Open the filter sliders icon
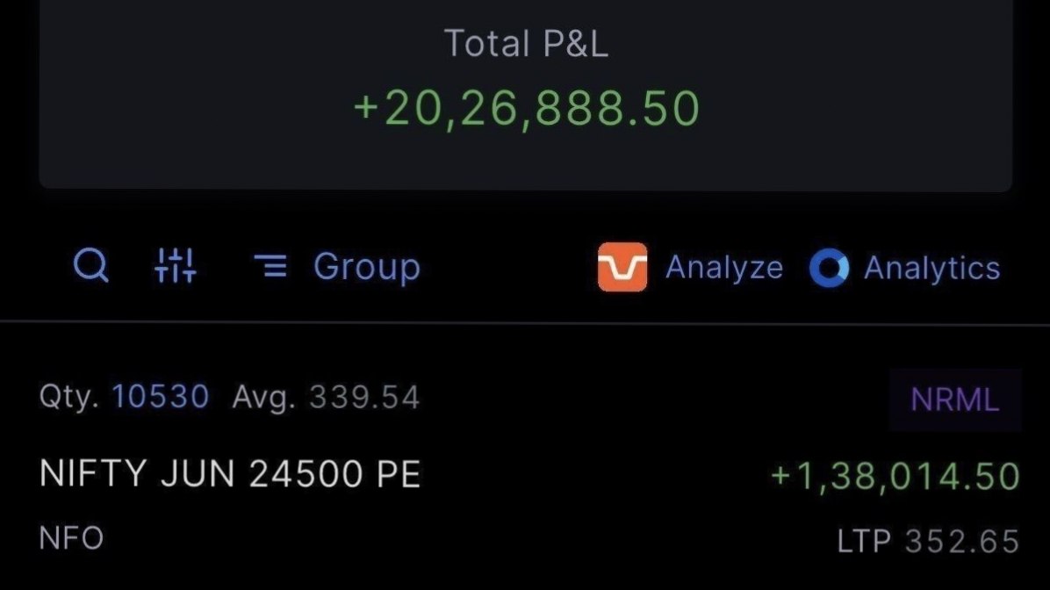The height and width of the screenshot is (590, 1050). (176, 266)
